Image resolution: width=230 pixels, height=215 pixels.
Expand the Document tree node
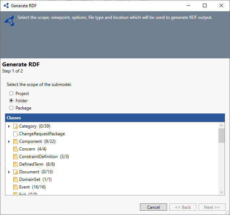click(9, 172)
